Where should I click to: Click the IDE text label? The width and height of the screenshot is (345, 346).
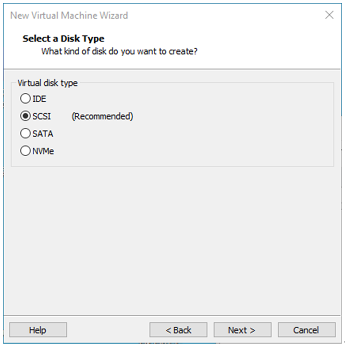click(39, 99)
